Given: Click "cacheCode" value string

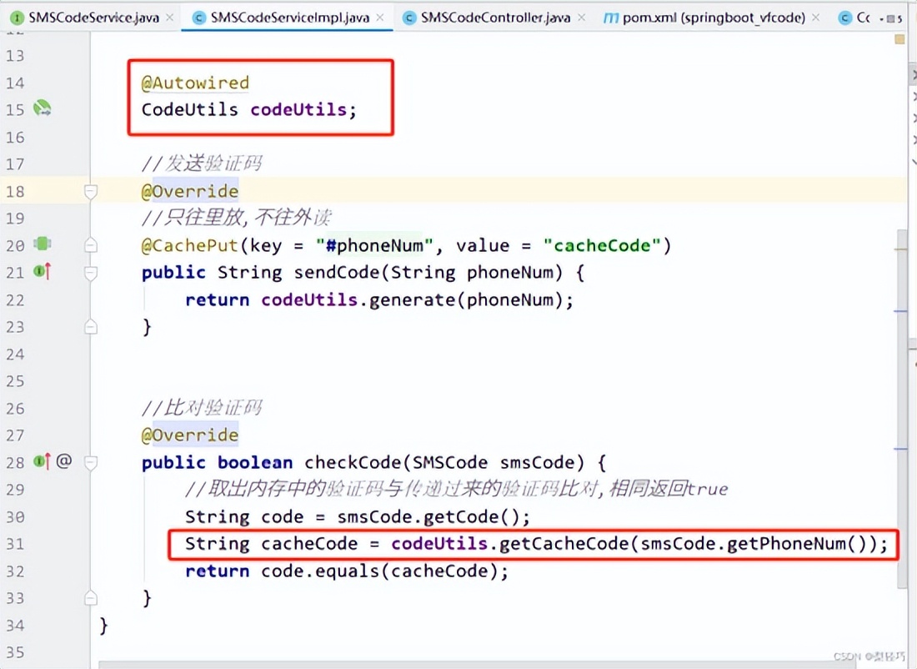Looking at the screenshot, I should click(x=602, y=245).
